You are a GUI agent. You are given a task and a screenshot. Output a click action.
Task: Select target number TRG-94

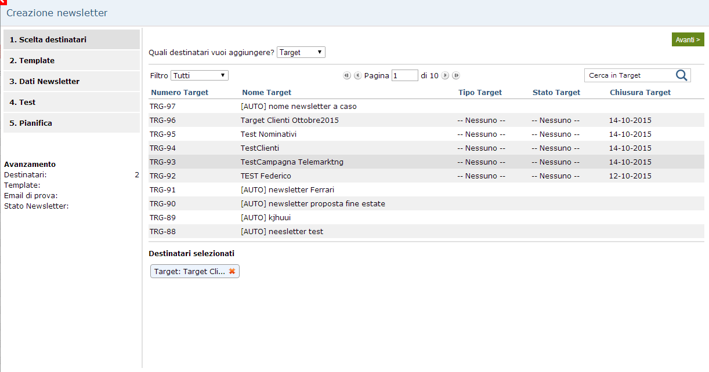click(x=162, y=148)
